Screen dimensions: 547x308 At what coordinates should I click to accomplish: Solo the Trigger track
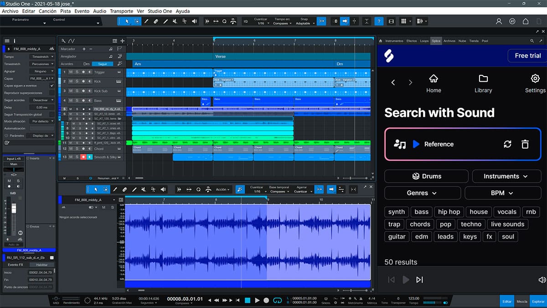[77, 72]
